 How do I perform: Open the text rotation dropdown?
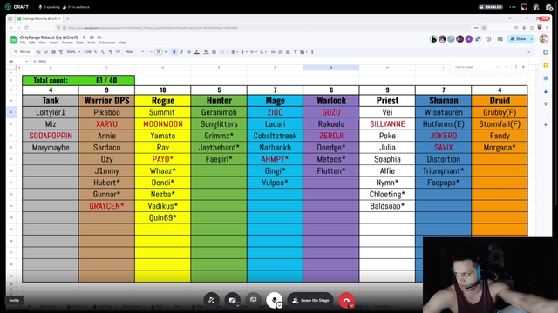tap(263, 52)
